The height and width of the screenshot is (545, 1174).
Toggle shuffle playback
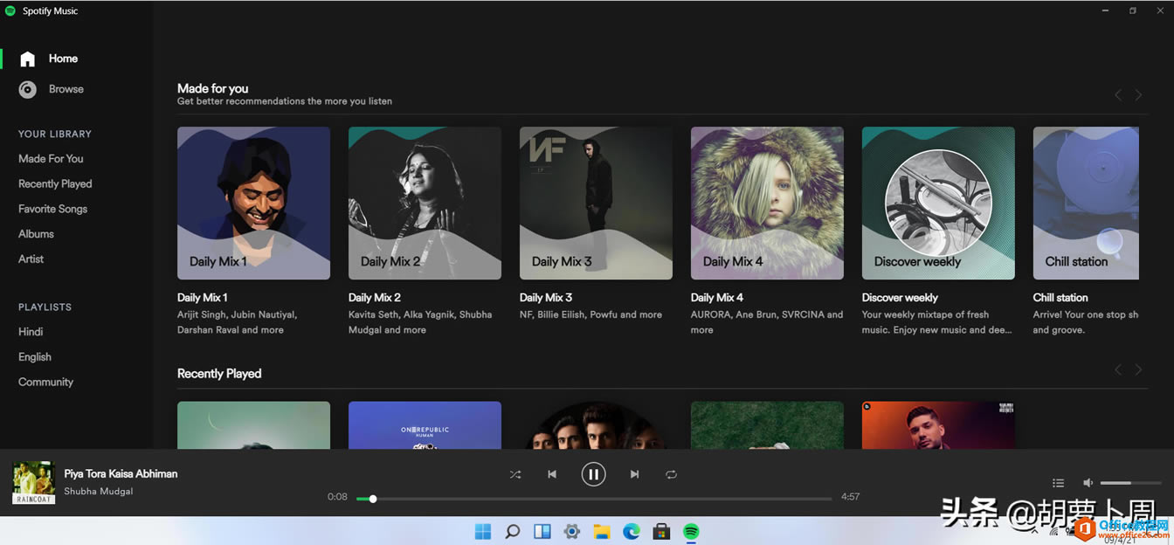click(x=515, y=474)
